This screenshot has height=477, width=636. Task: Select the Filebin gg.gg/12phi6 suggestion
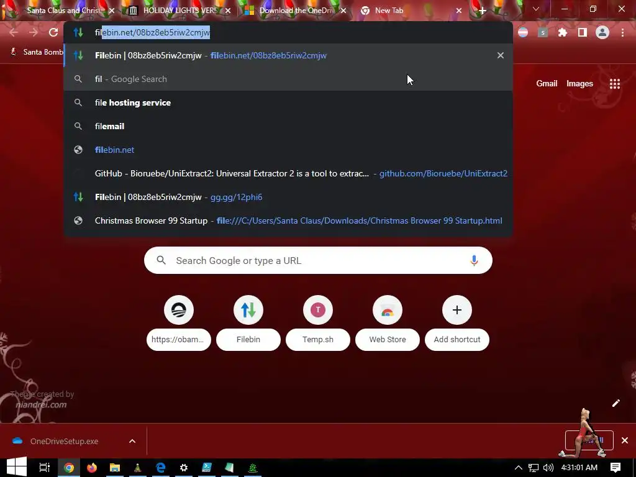point(288,197)
